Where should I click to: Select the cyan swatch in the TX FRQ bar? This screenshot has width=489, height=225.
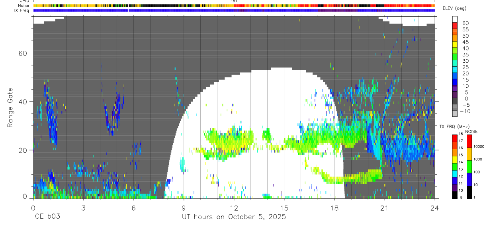coord(455,173)
